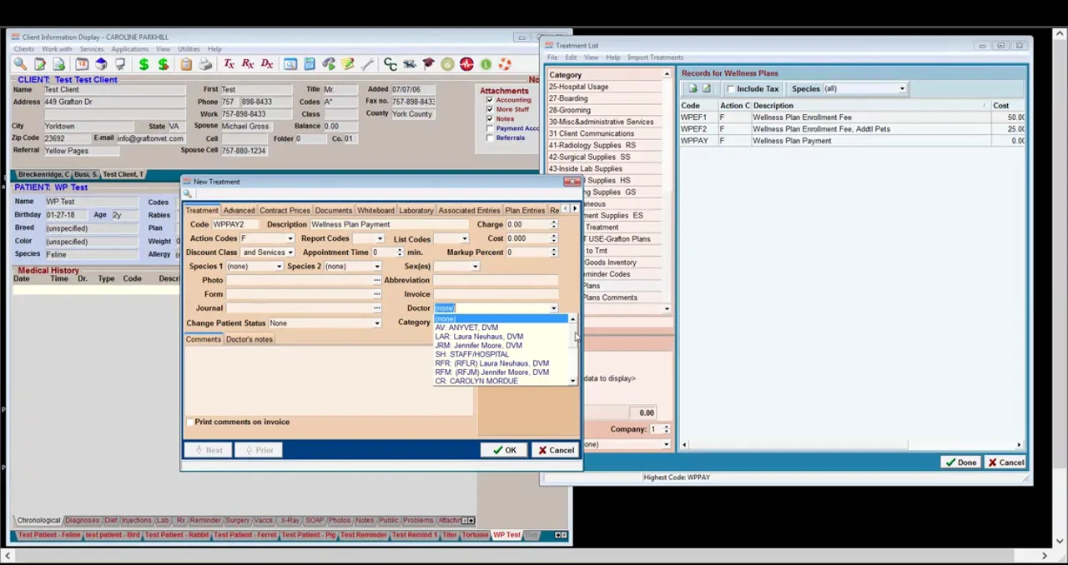Click the calculator icon in main toolbar

(310, 64)
